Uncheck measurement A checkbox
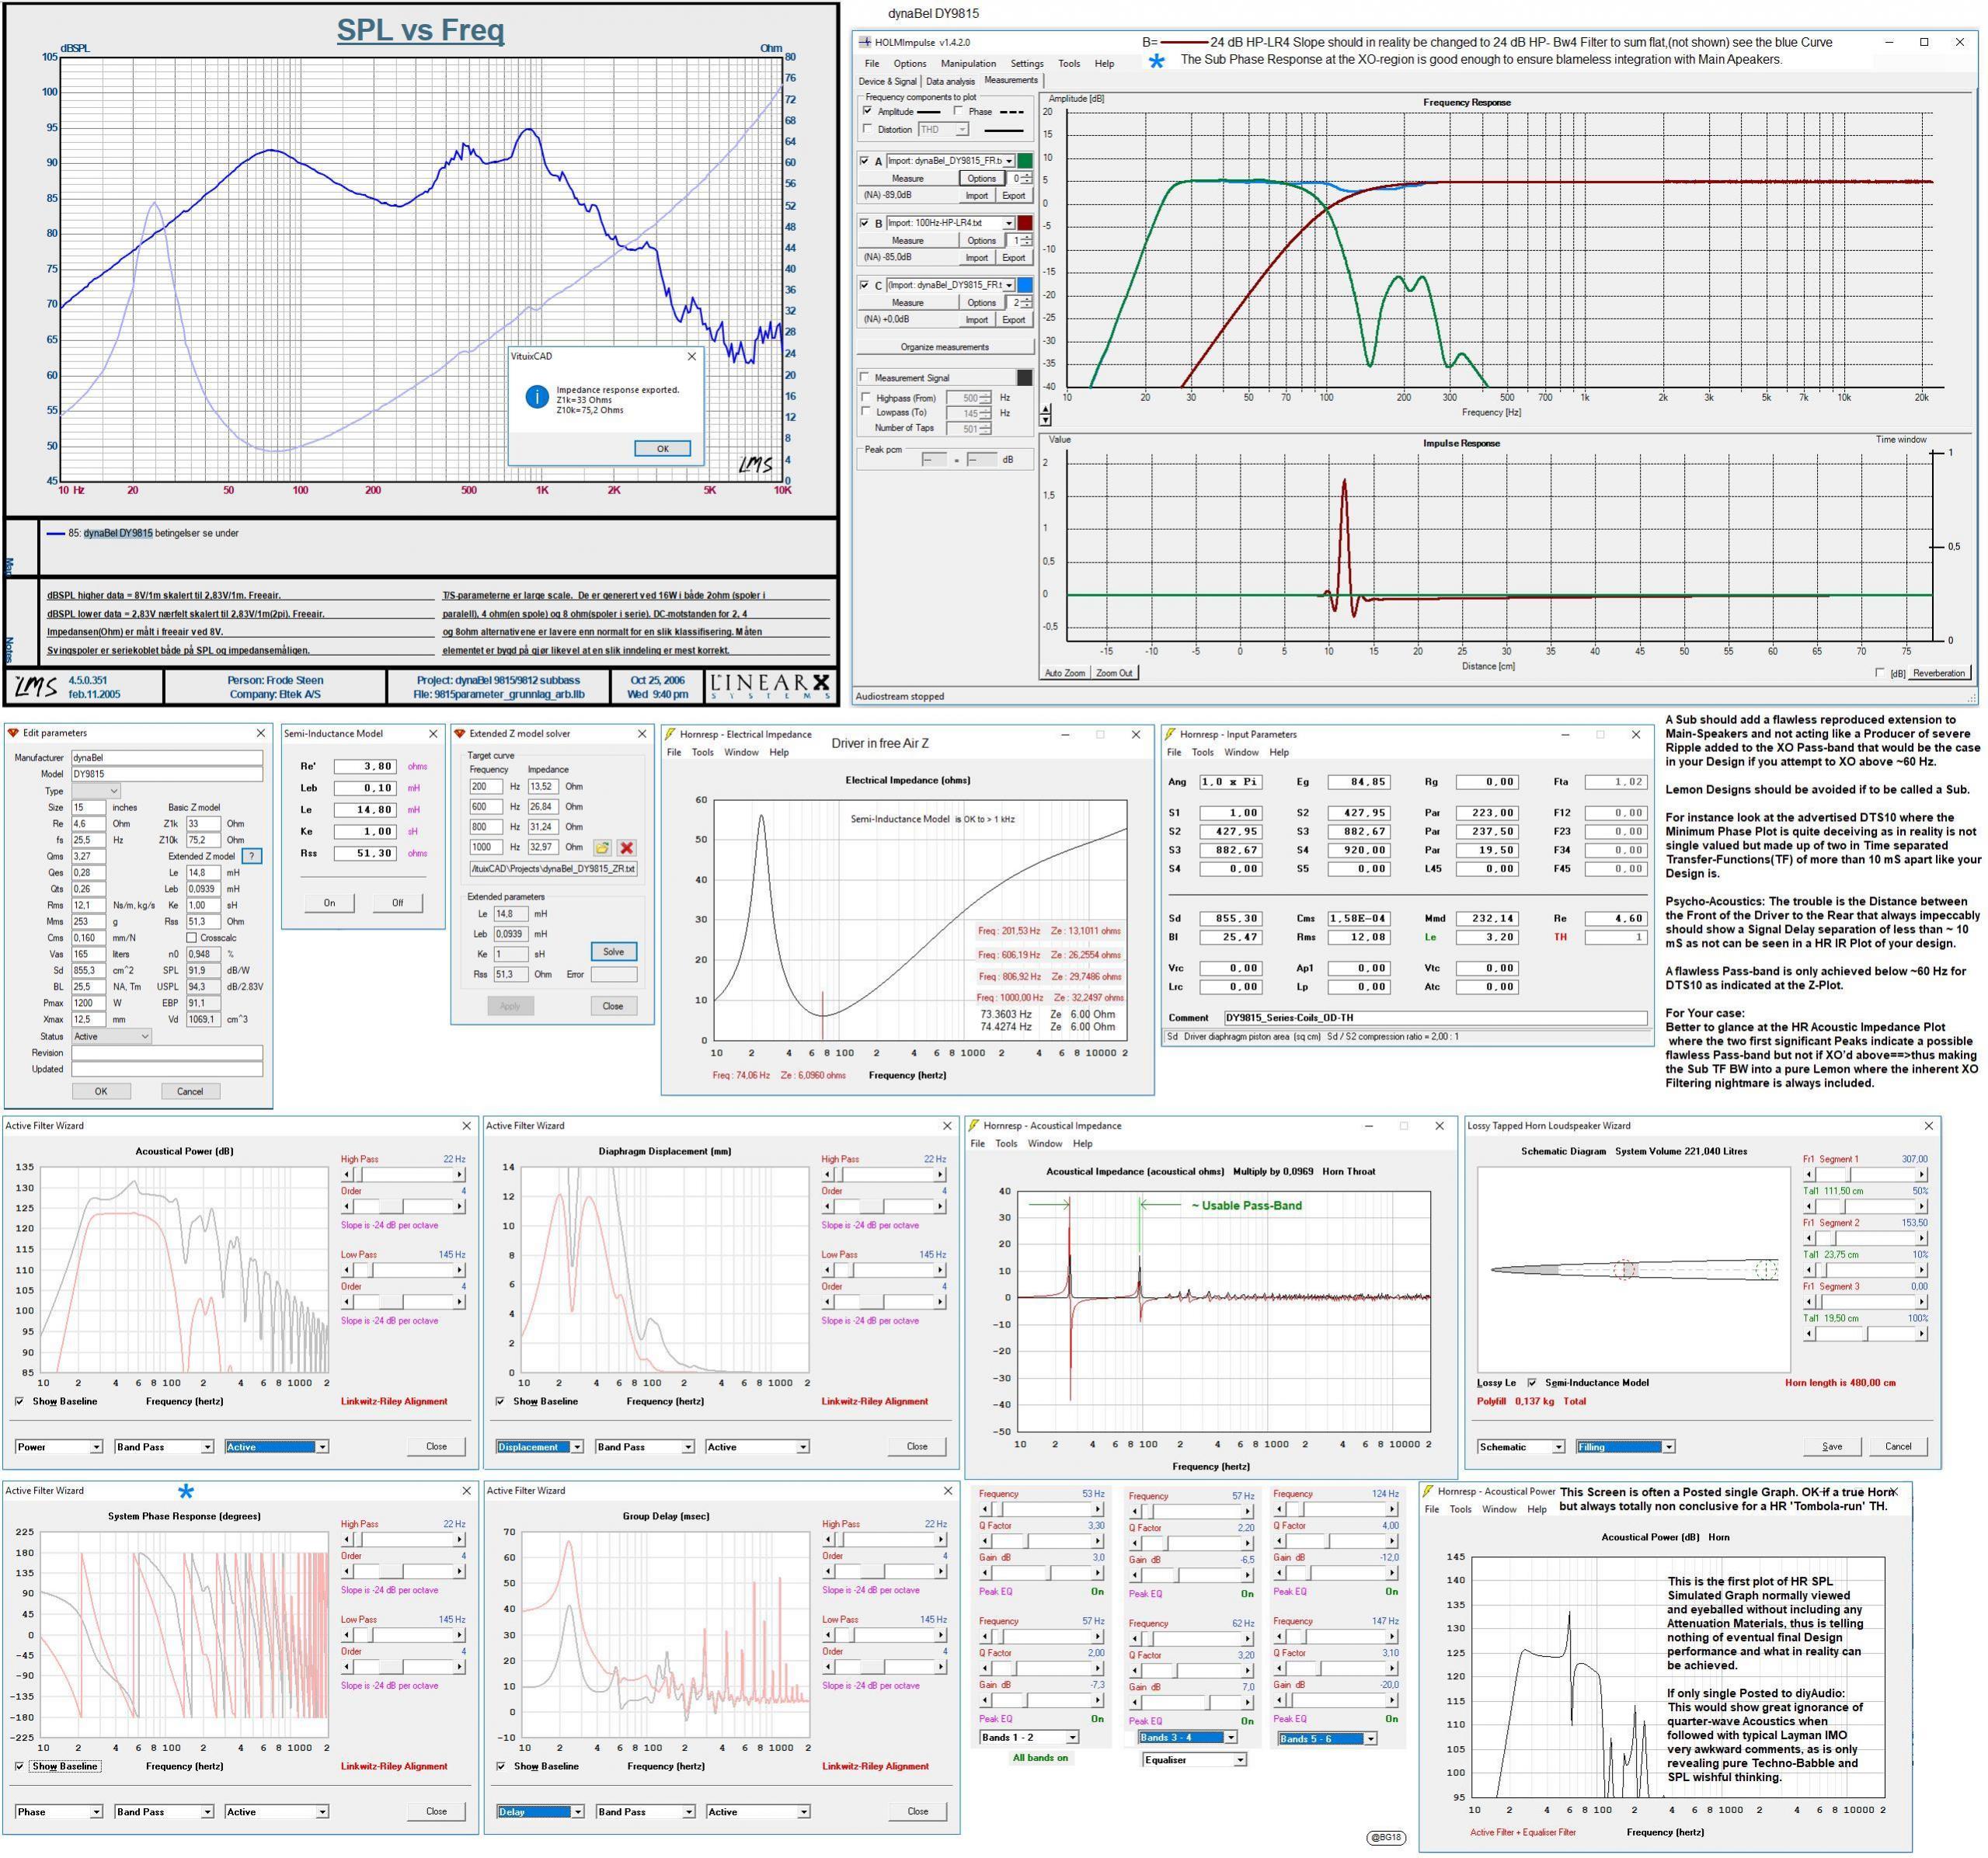This screenshot has width=1988, height=1858. [x=865, y=160]
